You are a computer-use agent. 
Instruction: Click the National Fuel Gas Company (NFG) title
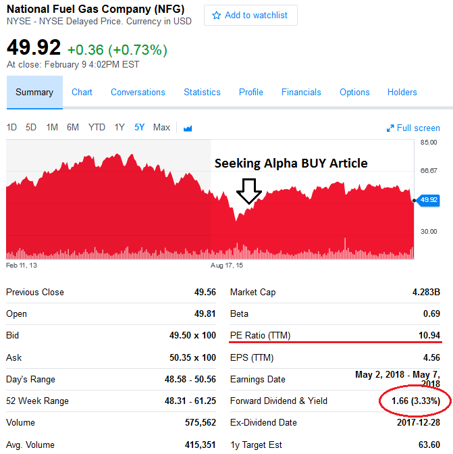click(x=95, y=9)
